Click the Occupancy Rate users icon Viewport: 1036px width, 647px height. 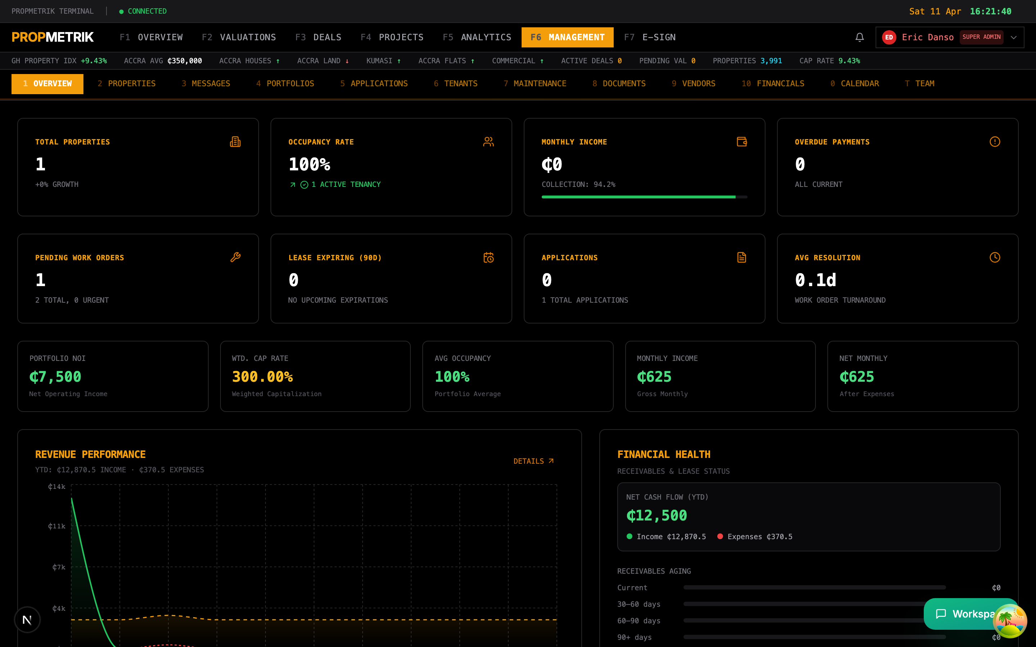tap(489, 142)
